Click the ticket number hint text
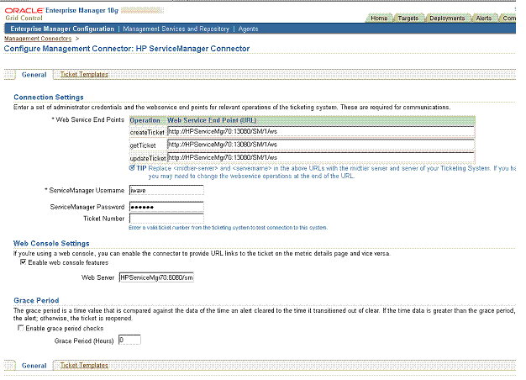The image size is (526, 380). 228,228
